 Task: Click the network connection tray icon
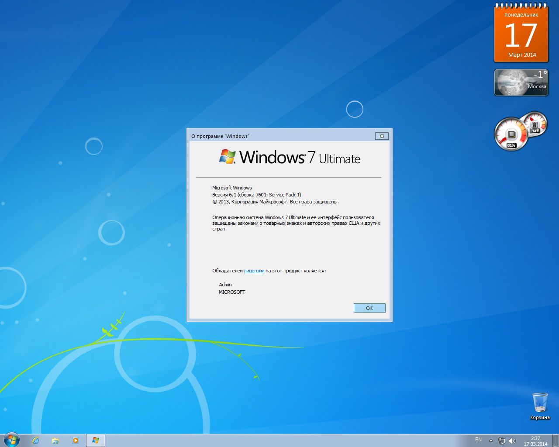pyautogui.click(x=502, y=441)
